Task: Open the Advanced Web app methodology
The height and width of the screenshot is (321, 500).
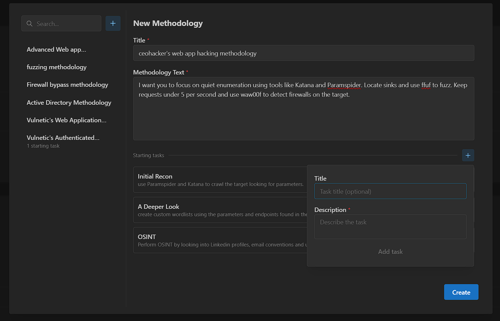Action: [x=56, y=50]
